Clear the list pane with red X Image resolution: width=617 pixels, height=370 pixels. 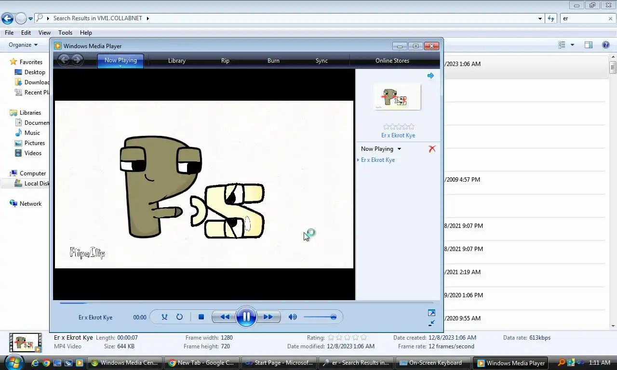coord(432,149)
